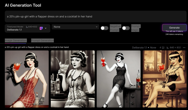Click inside the prompt text field
This screenshot has height=110, width=188.
point(95,16)
